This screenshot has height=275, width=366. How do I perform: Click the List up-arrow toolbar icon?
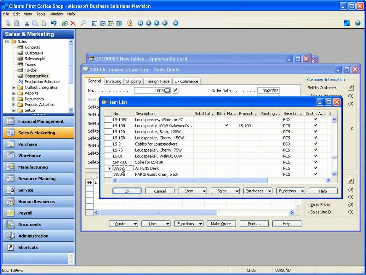175,23
